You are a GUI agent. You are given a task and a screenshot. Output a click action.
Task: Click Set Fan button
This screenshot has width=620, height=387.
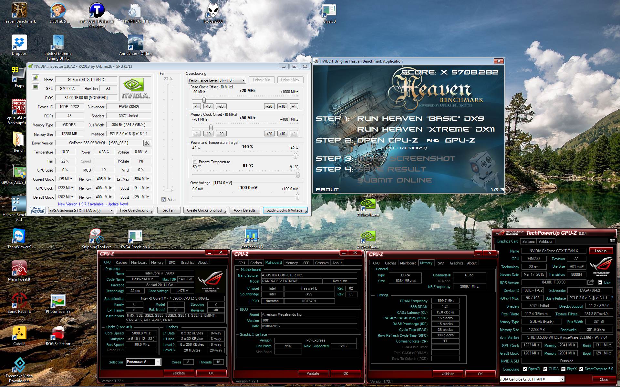pyautogui.click(x=169, y=210)
